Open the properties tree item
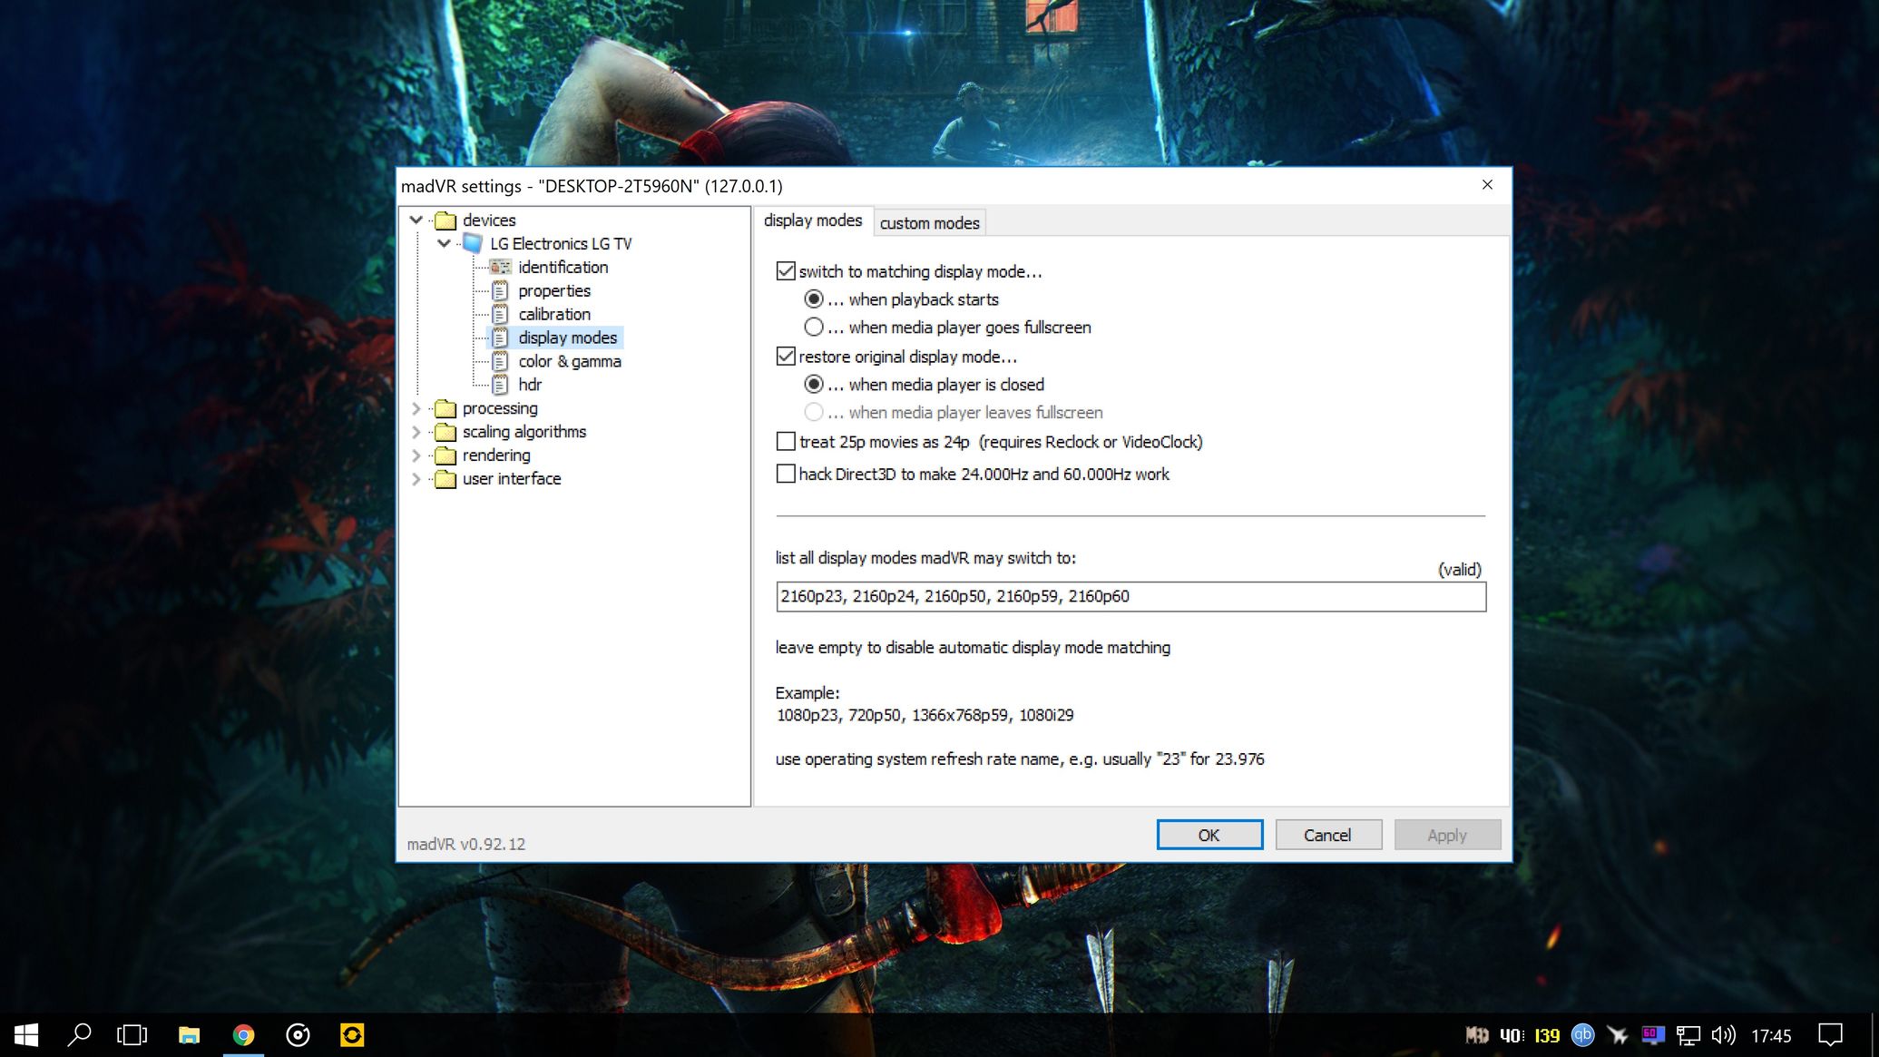 (554, 290)
